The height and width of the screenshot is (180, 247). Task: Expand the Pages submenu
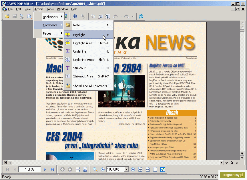click(x=49, y=33)
